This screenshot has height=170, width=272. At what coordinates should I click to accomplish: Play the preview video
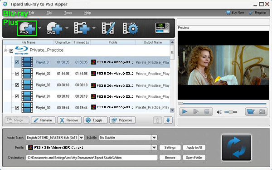point(185,111)
